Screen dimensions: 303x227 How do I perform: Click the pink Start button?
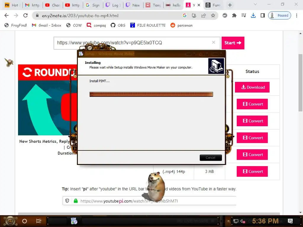coord(233,43)
